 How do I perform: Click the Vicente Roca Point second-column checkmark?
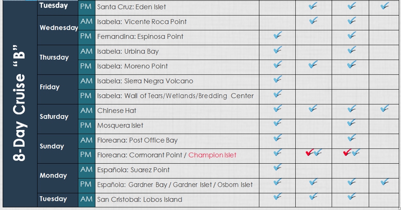click(313, 20)
